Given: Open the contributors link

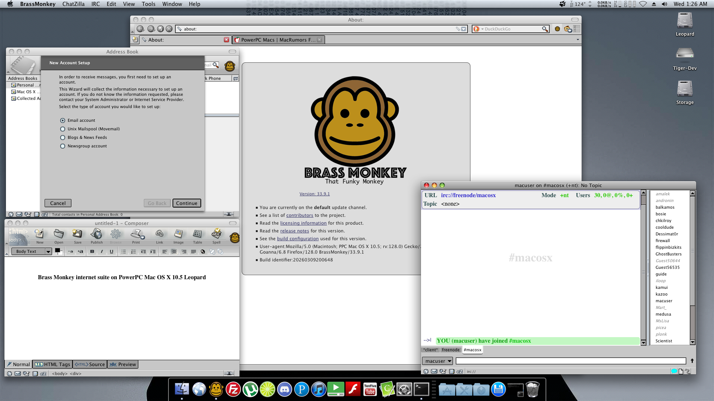Looking at the screenshot, I should pos(300,215).
